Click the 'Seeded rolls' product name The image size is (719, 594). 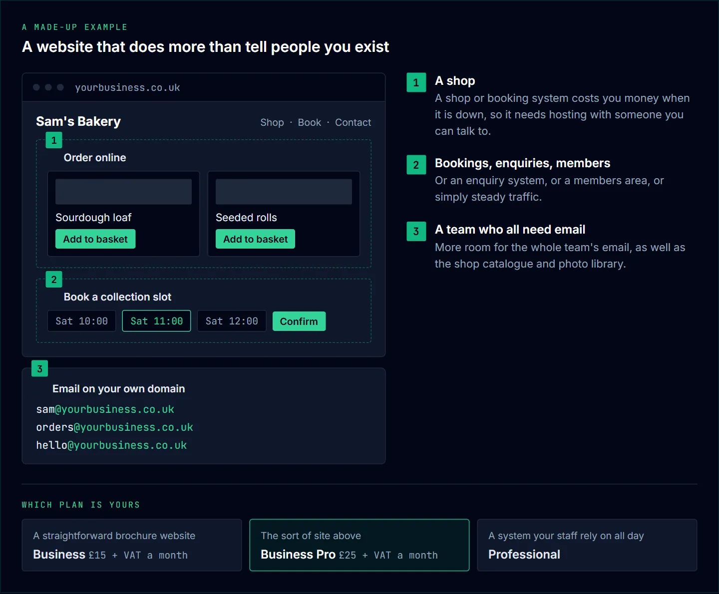[246, 218]
